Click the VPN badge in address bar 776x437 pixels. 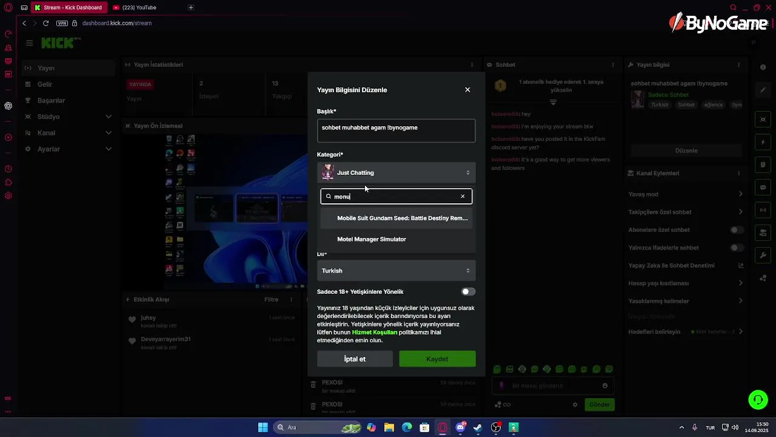pos(62,23)
